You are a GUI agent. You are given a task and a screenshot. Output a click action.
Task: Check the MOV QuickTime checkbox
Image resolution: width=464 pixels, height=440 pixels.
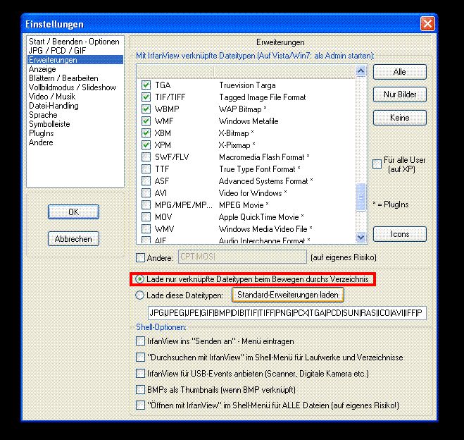pyautogui.click(x=146, y=217)
